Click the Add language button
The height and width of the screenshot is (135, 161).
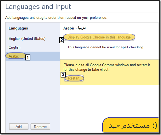click(19, 127)
